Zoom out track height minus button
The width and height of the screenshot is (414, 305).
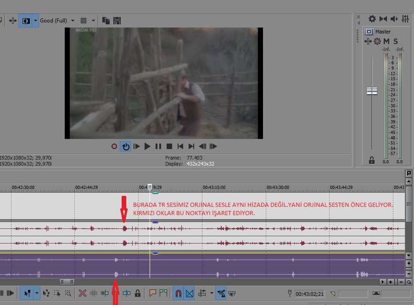click(x=408, y=274)
